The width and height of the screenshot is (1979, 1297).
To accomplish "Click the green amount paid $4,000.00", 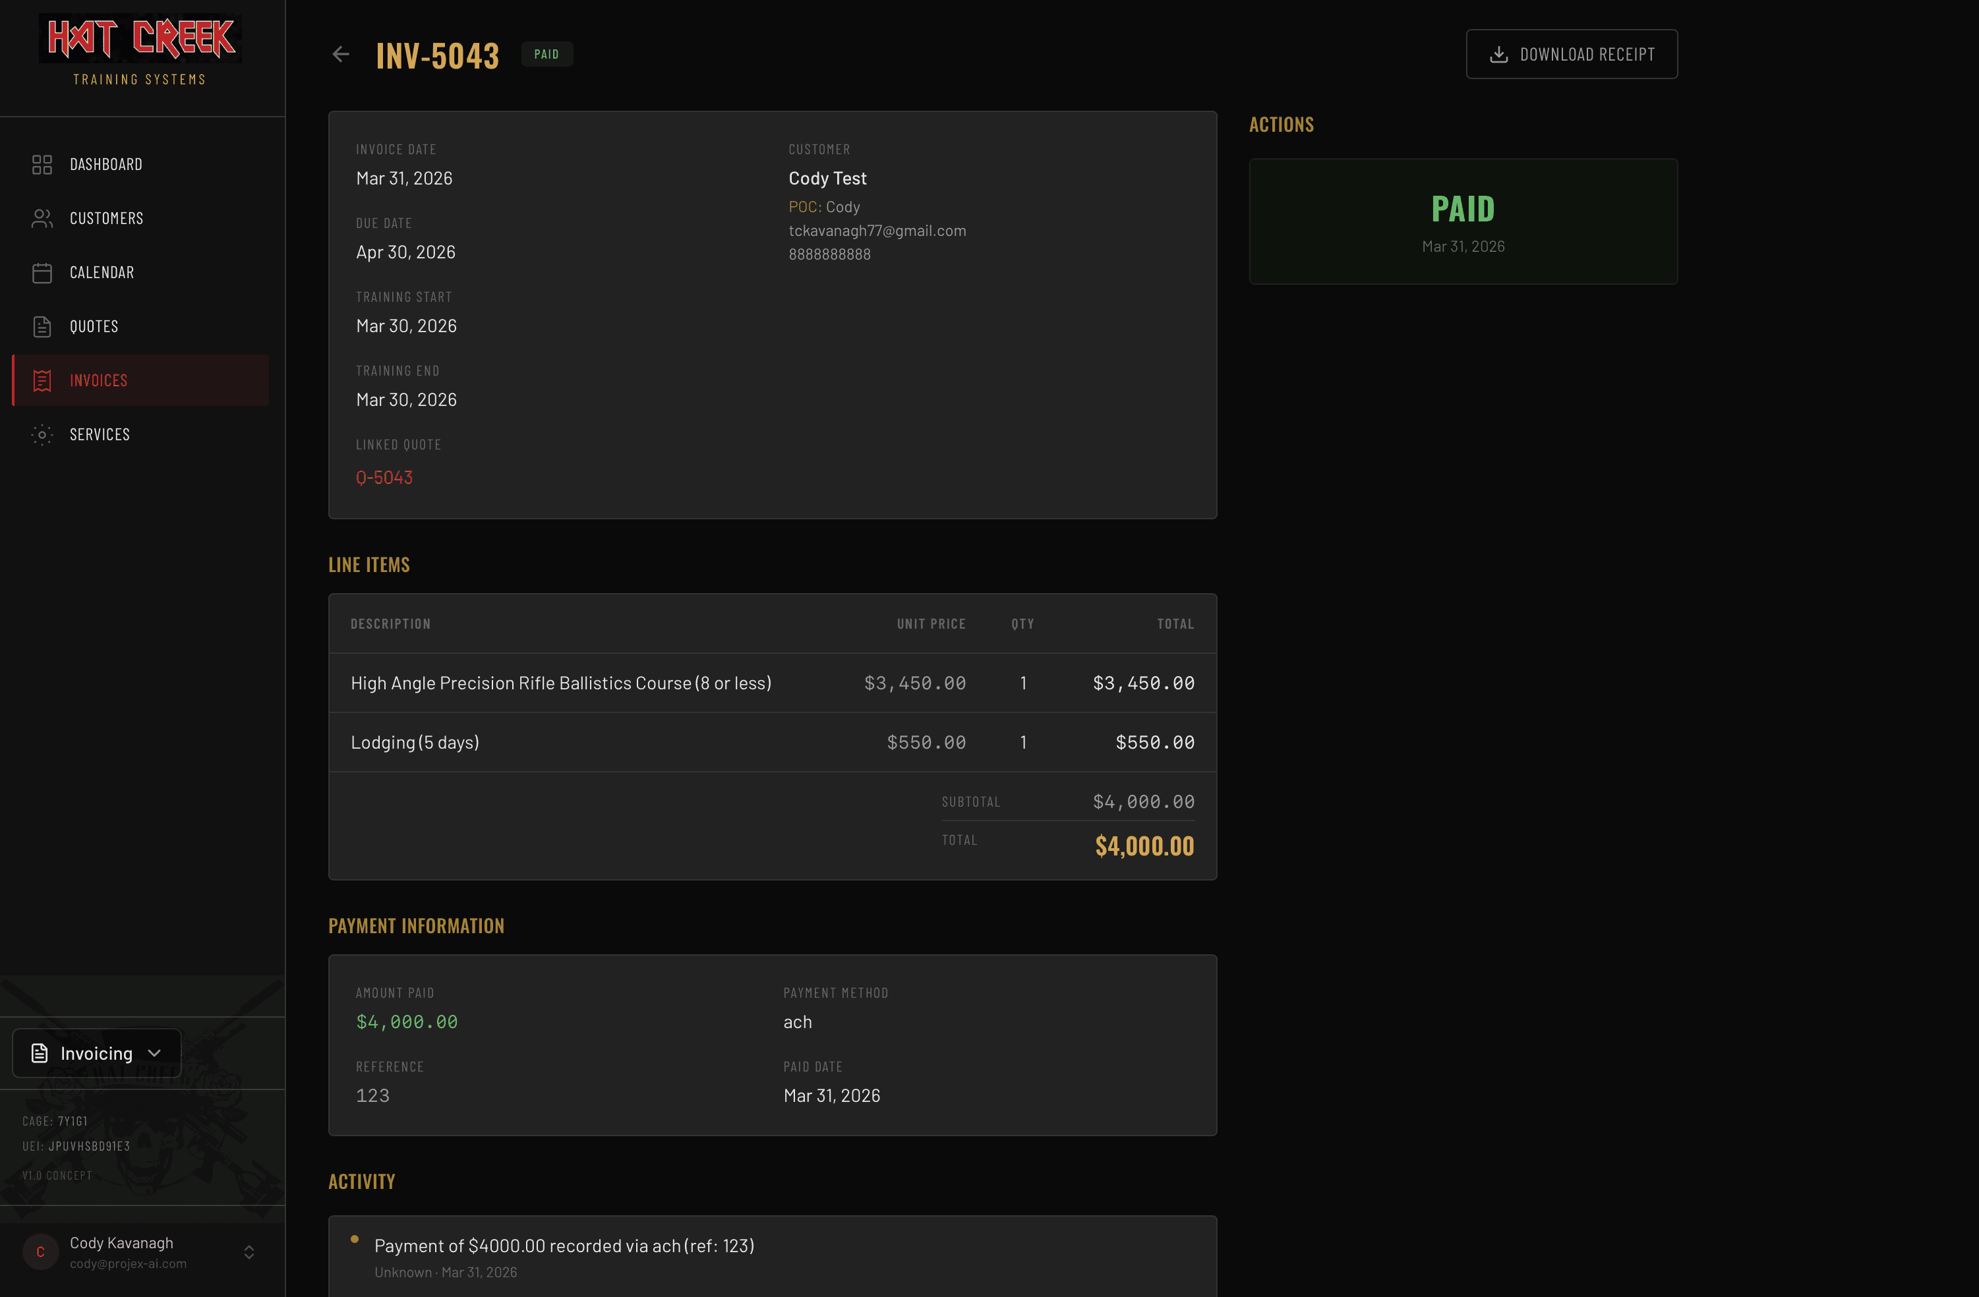I will point(407,1023).
